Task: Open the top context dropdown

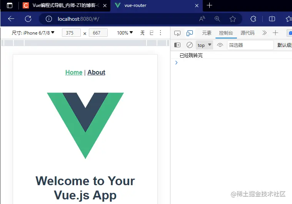Action: click(204, 45)
